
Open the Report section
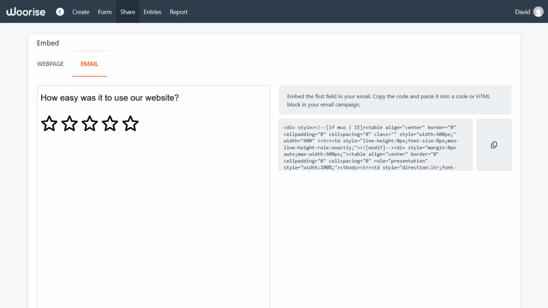tap(178, 11)
